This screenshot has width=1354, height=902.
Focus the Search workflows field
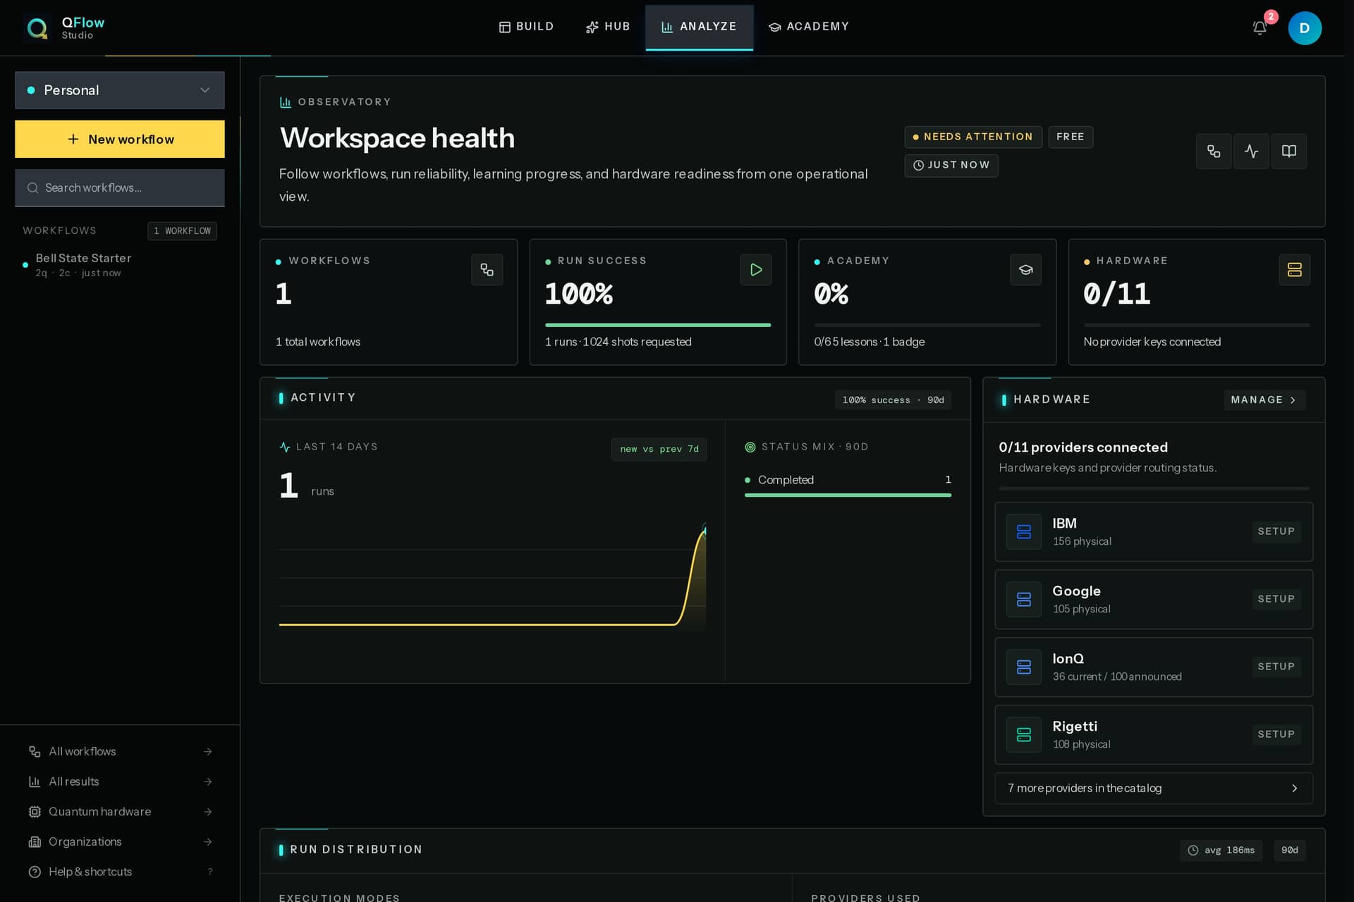(120, 187)
